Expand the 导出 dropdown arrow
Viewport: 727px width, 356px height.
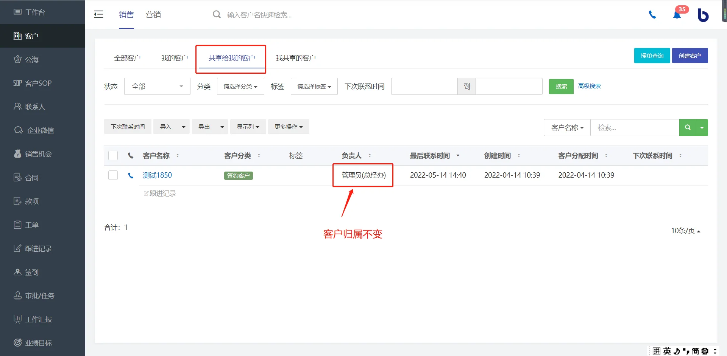(222, 127)
